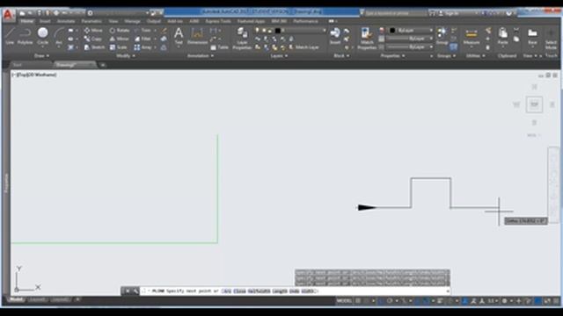
Task: Click the Group tool
Action: pos(442,36)
